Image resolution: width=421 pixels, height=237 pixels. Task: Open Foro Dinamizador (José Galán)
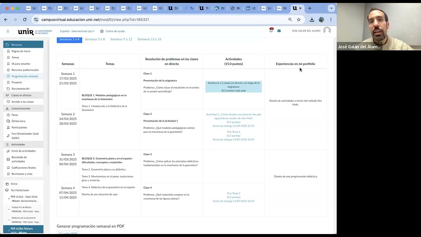pos(25,136)
